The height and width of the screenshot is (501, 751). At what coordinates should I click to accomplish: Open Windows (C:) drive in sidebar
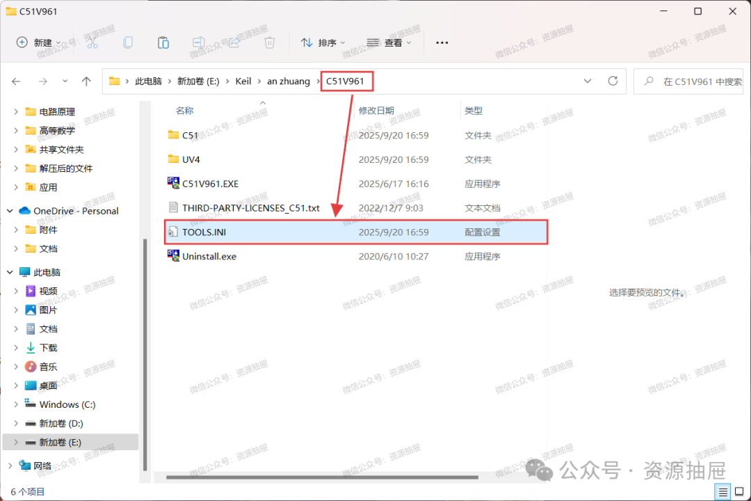(x=67, y=405)
